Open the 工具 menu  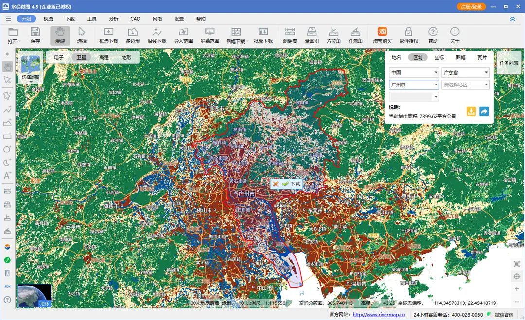coord(92,19)
